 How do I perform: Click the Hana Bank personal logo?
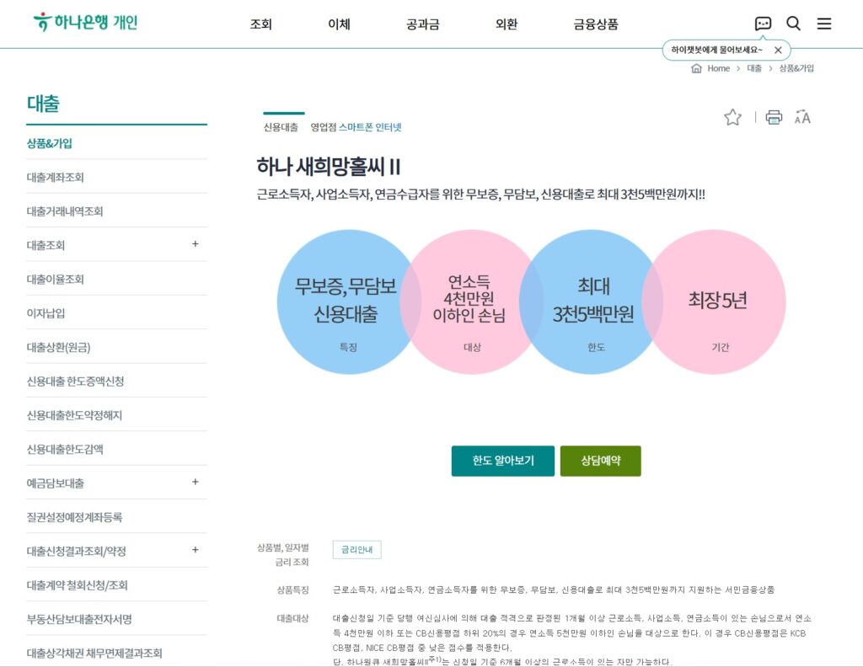(84, 22)
